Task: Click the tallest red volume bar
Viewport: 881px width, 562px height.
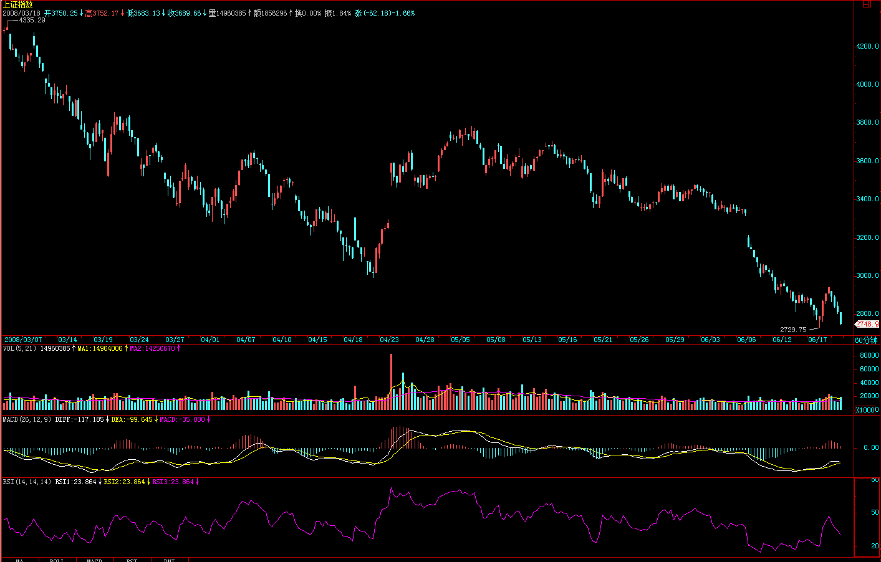Action: 392,381
